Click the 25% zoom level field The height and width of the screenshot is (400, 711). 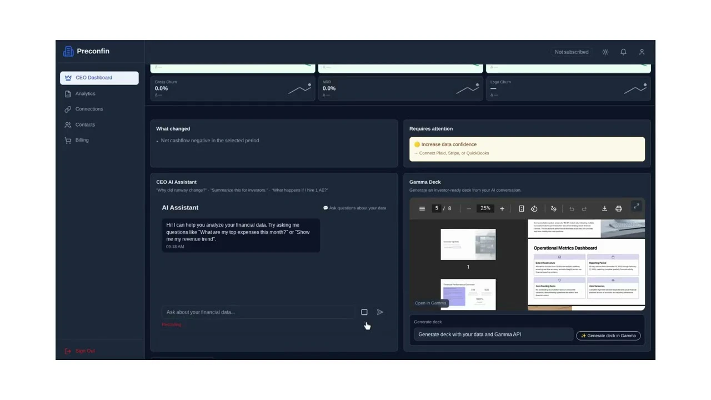tap(485, 208)
